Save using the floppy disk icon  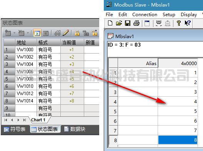128,23
